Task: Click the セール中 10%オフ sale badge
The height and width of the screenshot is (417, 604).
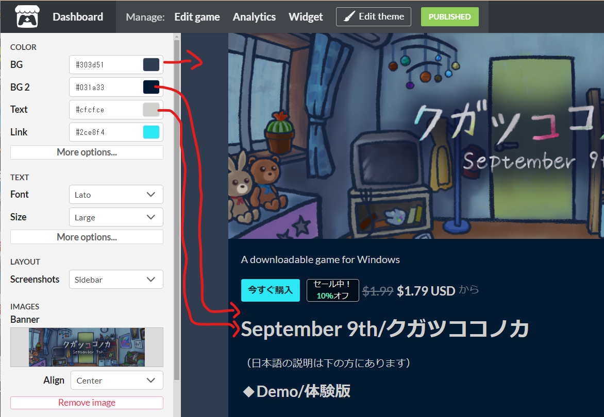Action: pos(333,290)
